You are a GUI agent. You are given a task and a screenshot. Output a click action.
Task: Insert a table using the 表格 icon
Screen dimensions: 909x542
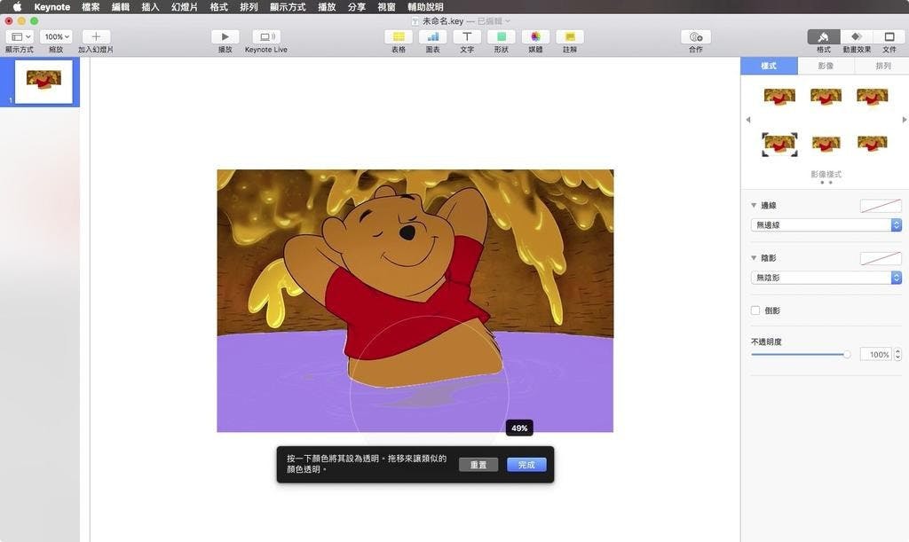(x=399, y=36)
